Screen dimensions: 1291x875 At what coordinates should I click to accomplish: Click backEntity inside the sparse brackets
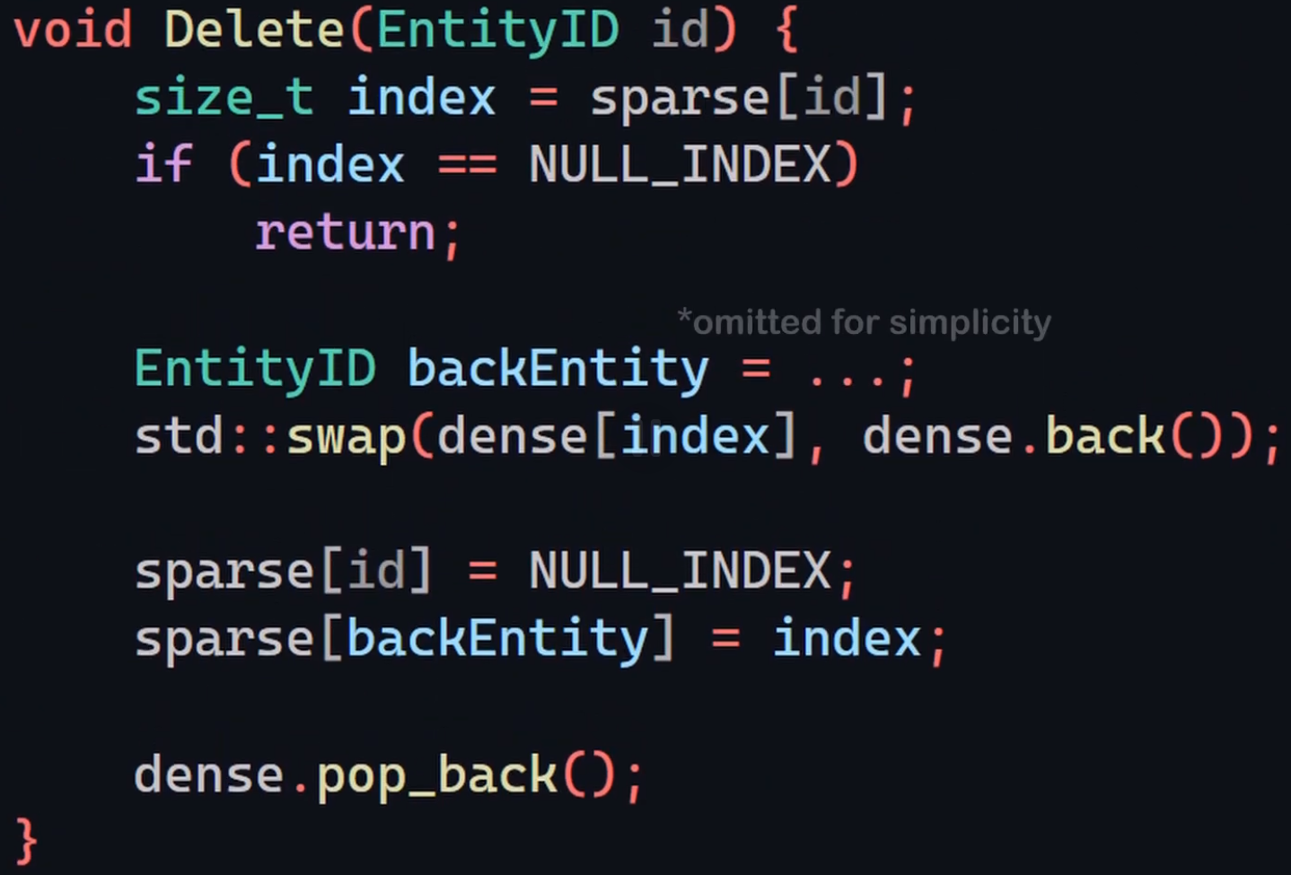click(497, 638)
